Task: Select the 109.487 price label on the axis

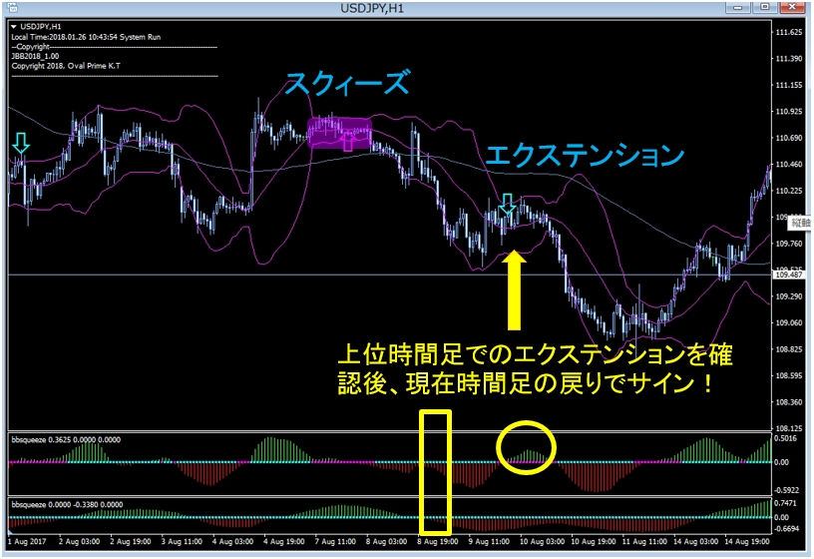Action: [x=790, y=275]
